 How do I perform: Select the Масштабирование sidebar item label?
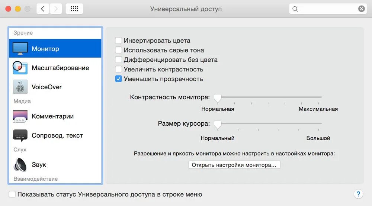(x=60, y=68)
